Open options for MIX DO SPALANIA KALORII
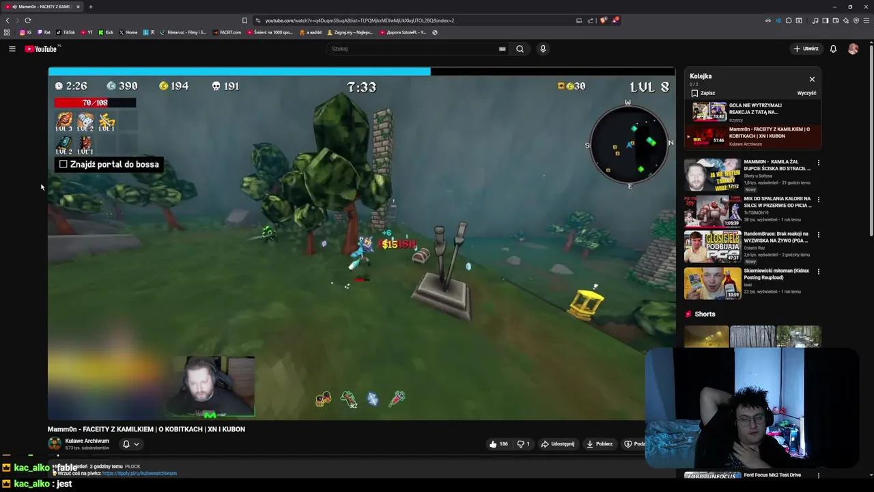This screenshot has height=492, width=874. pos(818,200)
